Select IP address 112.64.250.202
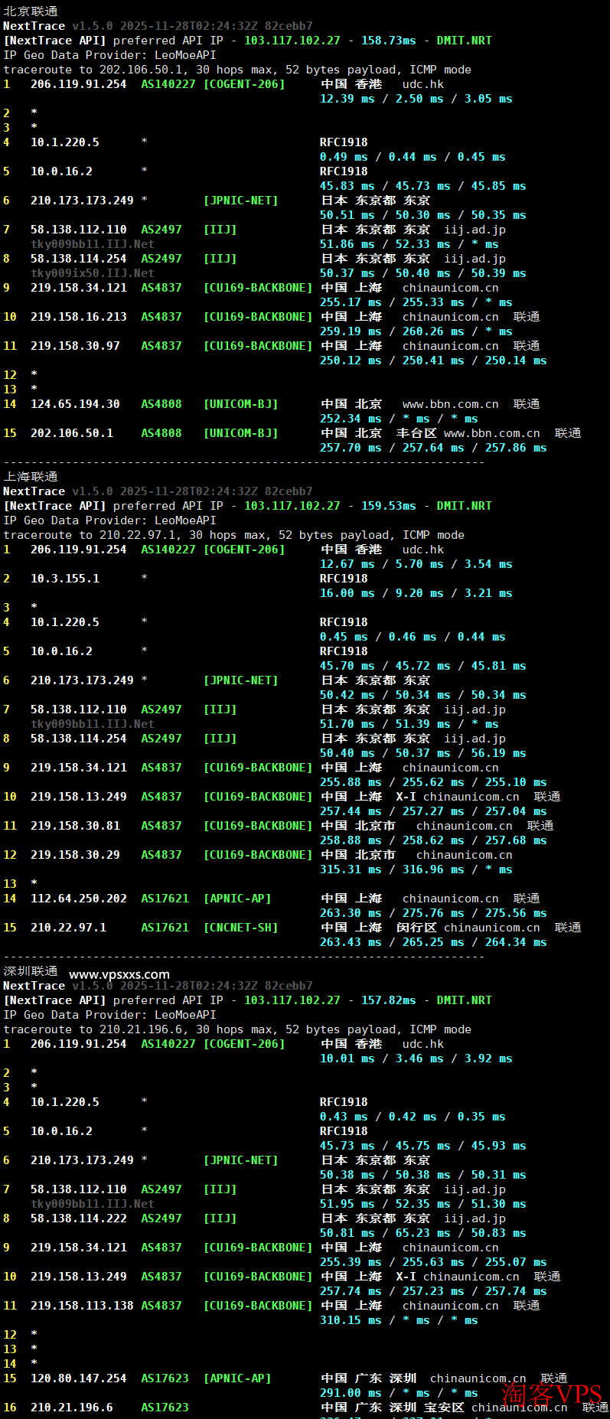The height and width of the screenshot is (1419, 610). pyautogui.click(x=78, y=899)
